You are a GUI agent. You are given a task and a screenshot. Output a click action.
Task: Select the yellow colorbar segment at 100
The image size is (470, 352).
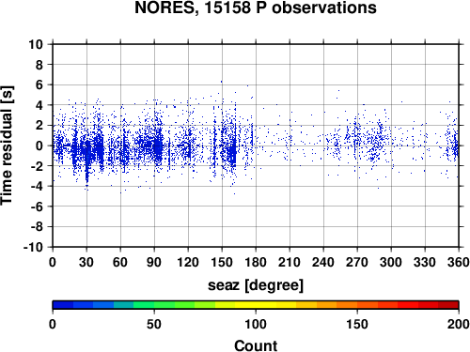pyautogui.click(x=256, y=305)
